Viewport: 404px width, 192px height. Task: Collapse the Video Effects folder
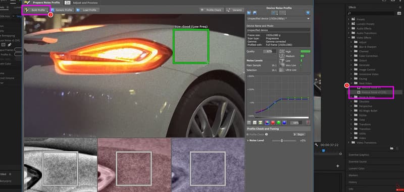349,38
